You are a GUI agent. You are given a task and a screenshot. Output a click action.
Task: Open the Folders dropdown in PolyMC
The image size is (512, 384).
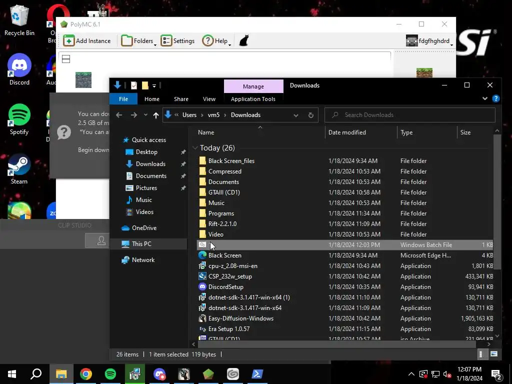138,41
